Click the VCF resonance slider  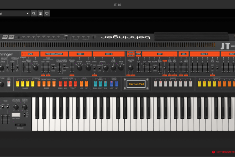tap(150, 68)
